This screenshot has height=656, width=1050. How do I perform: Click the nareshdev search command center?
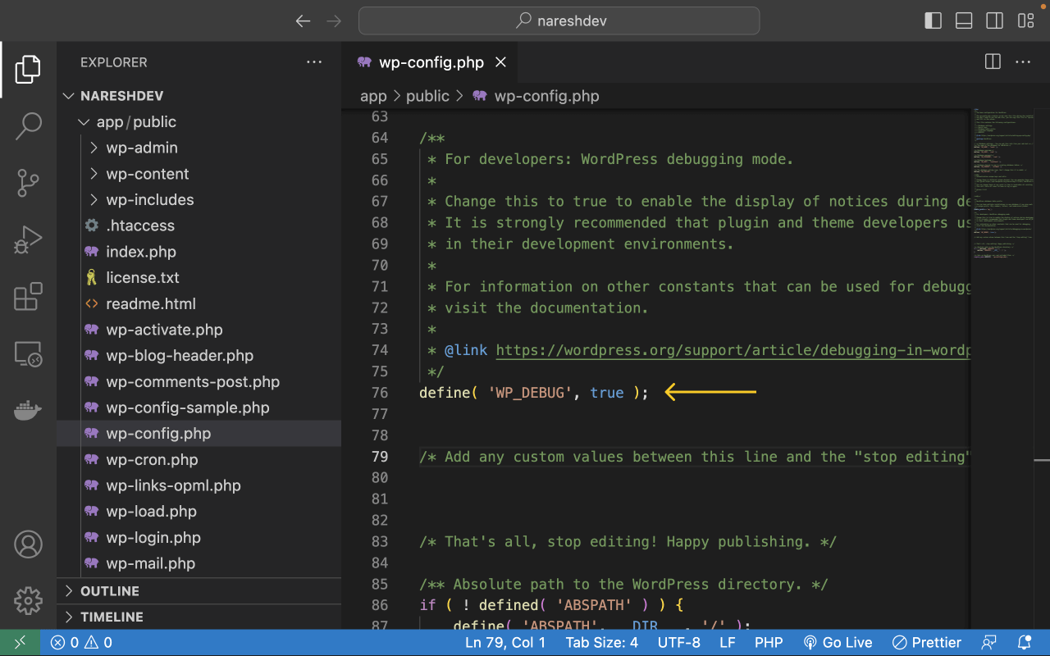[x=559, y=21]
